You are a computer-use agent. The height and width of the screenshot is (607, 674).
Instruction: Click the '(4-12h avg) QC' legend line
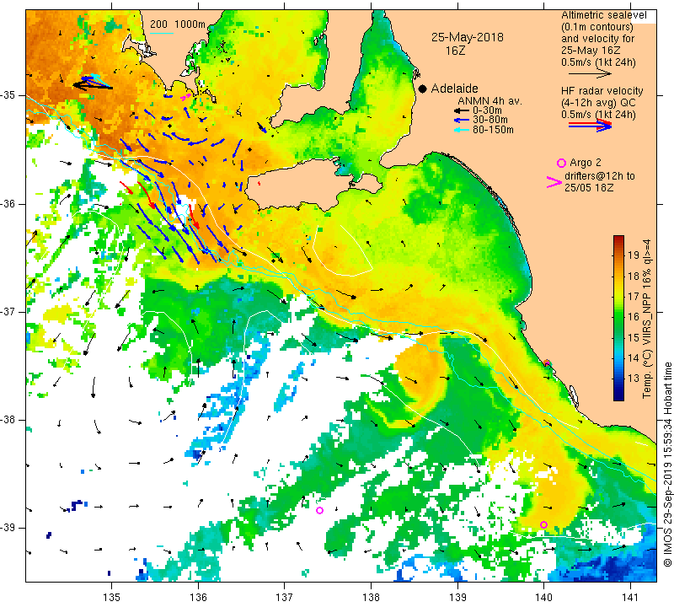(598, 103)
